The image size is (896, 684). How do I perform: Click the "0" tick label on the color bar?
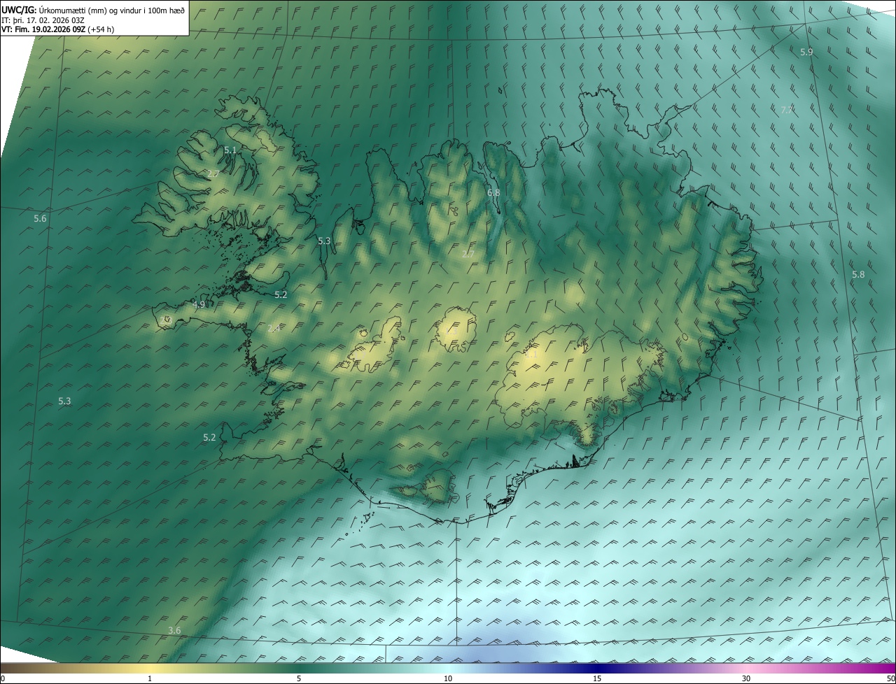coord(3,679)
